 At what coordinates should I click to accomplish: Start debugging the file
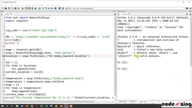pos(40,8)
